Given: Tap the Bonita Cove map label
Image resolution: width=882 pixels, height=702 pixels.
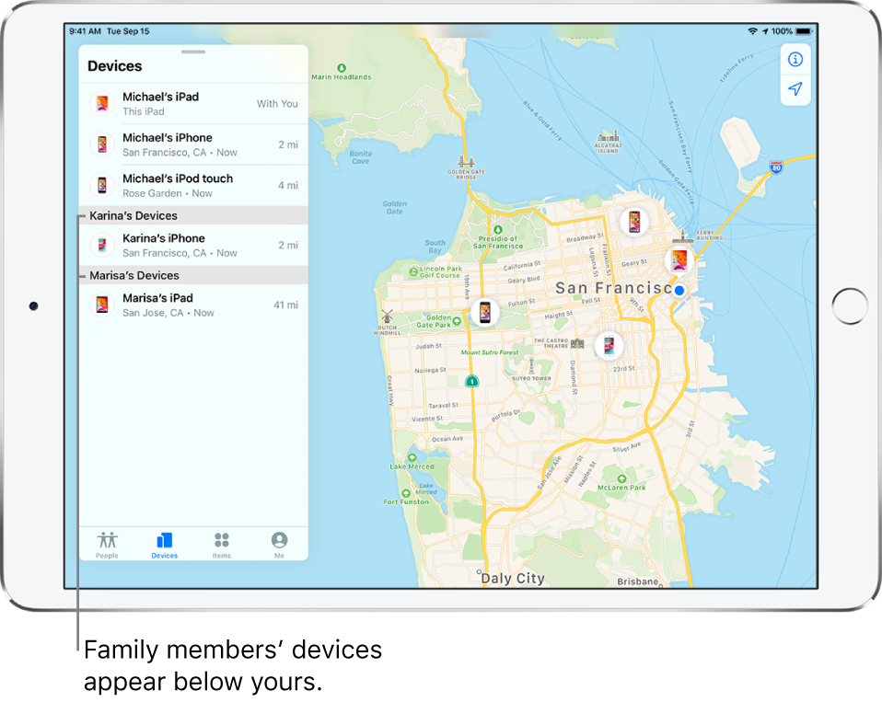Looking at the screenshot, I should tap(361, 156).
